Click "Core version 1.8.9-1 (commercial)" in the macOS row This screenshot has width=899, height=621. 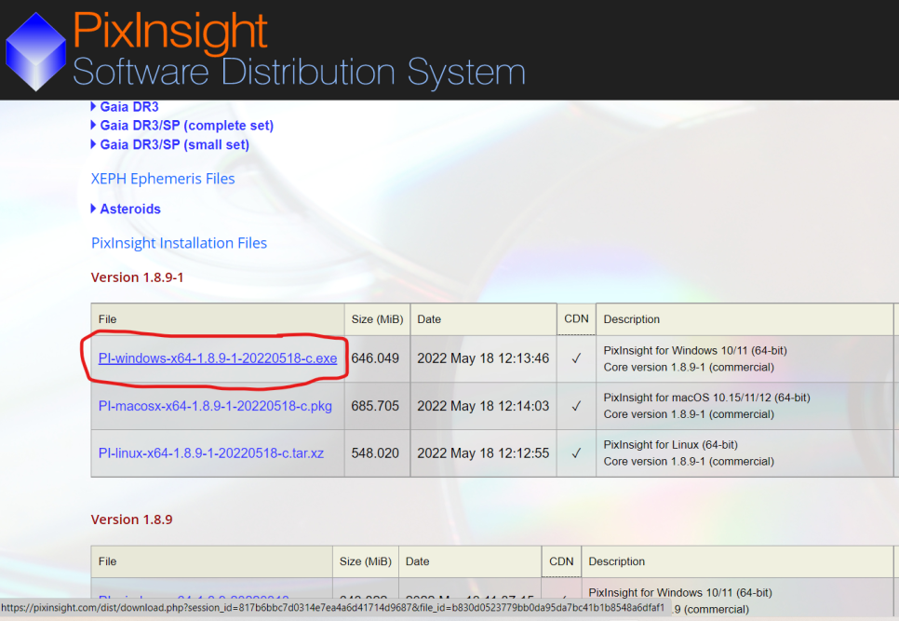(x=689, y=414)
